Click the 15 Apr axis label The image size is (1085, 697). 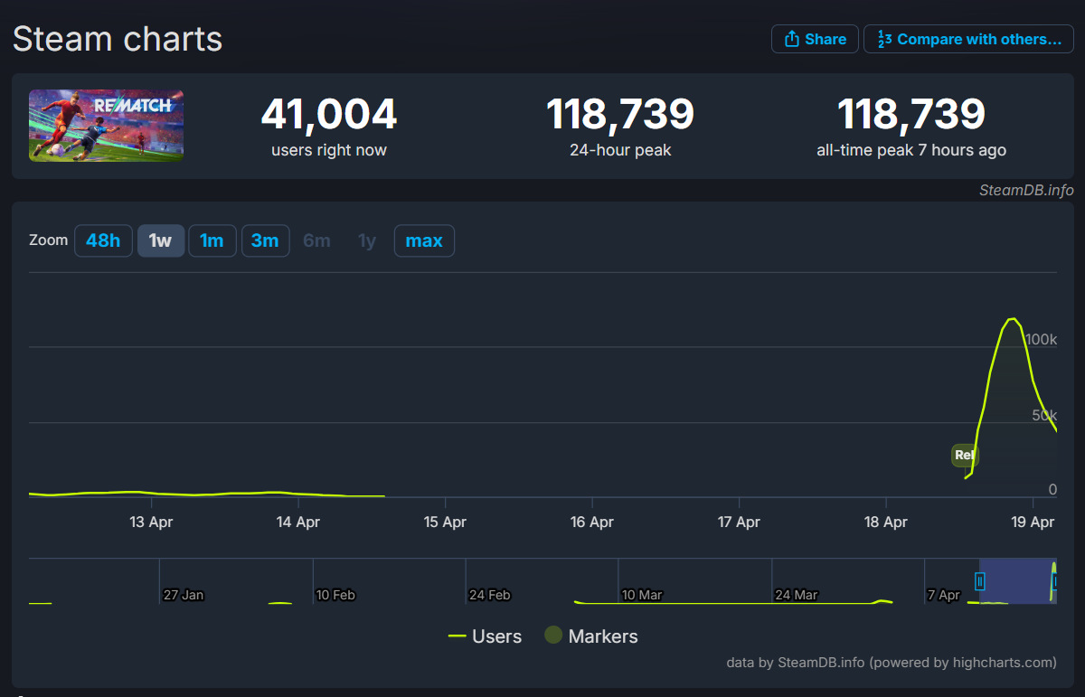[x=445, y=522]
